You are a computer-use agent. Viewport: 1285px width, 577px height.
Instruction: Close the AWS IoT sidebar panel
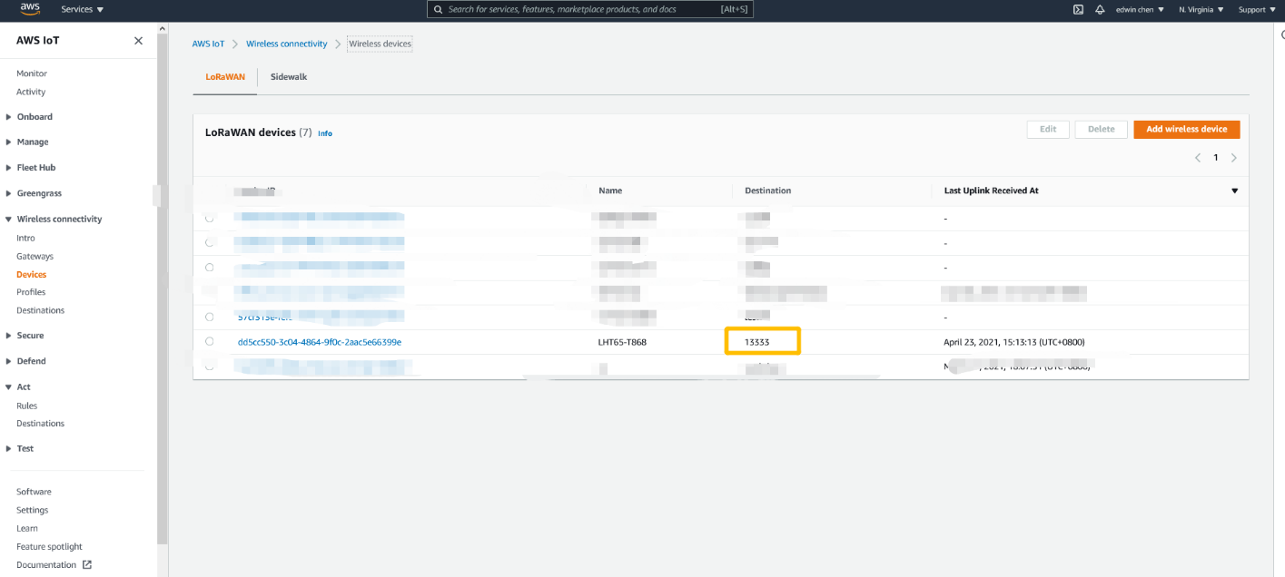pyautogui.click(x=138, y=41)
